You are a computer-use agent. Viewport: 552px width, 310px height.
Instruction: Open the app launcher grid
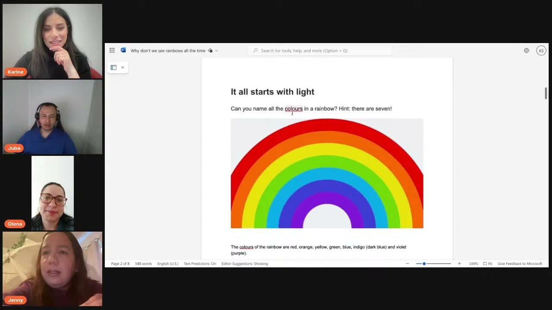(x=112, y=50)
